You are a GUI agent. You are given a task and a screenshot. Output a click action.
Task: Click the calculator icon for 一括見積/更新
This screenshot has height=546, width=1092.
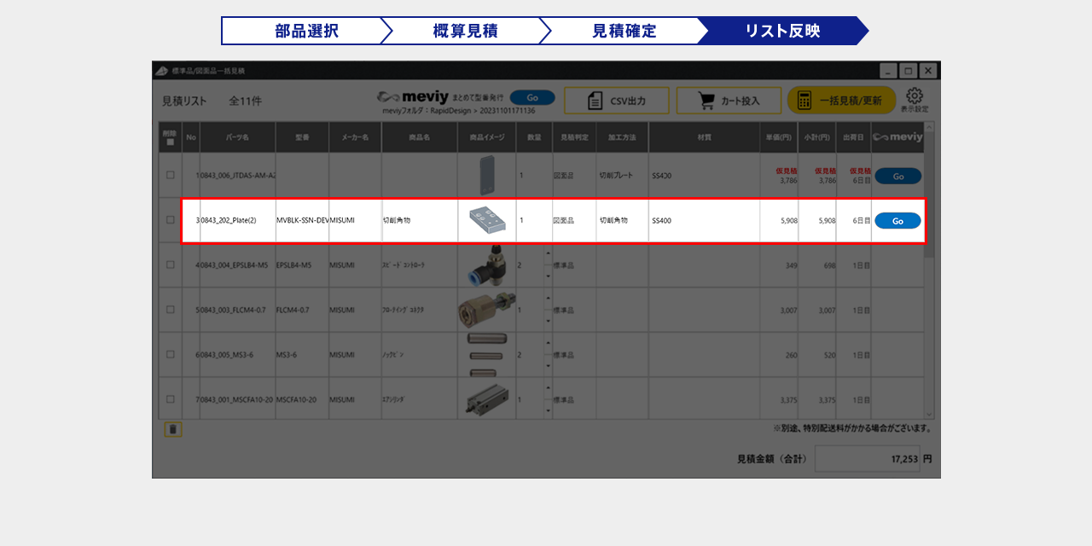(x=804, y=101)
